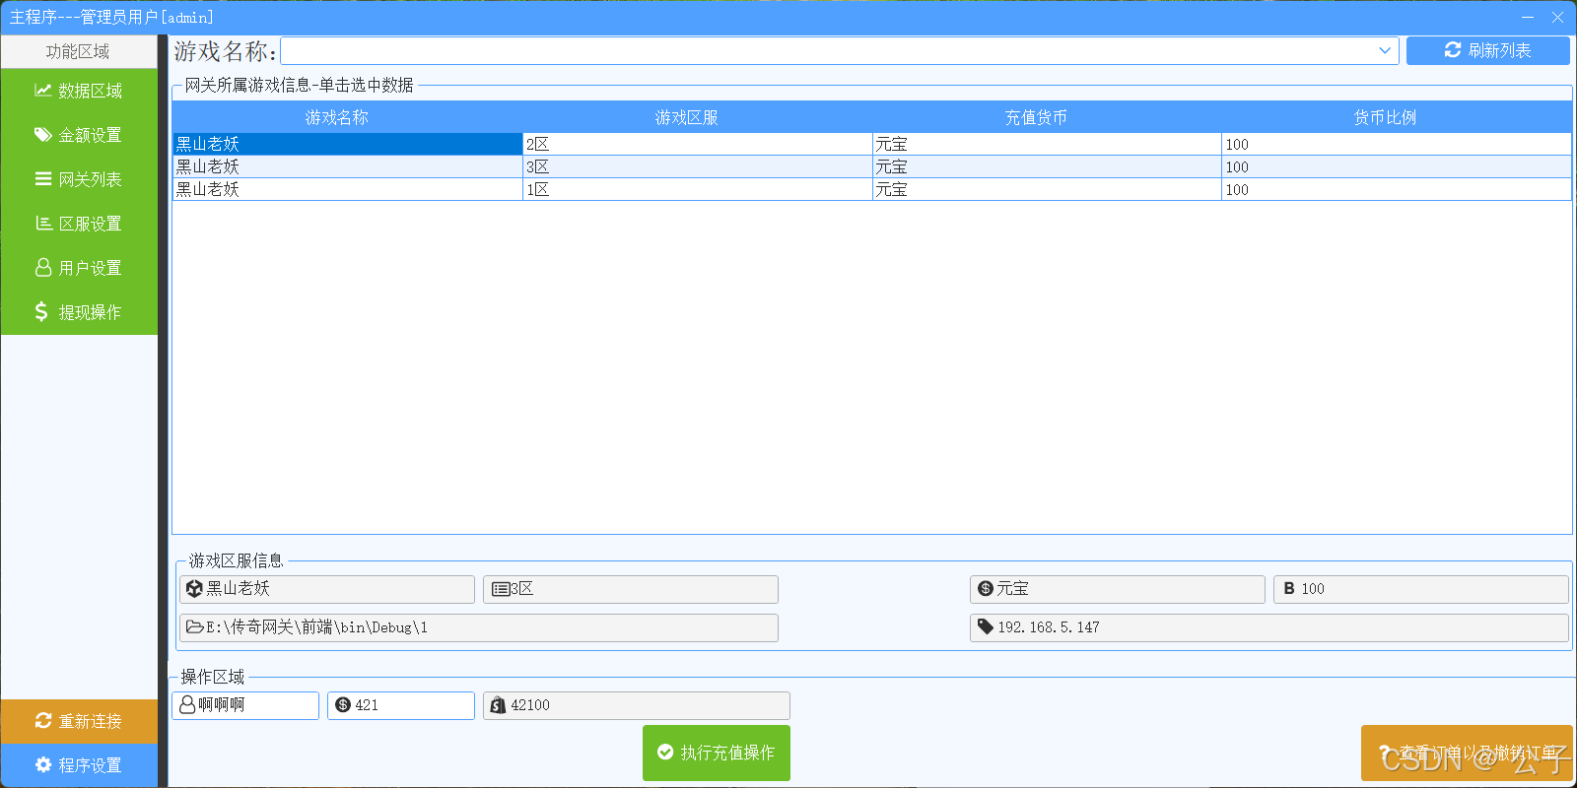Image resolution: width=1577 pixels, height=788 pixels.
Task: Click the 啊啊啊 account input field
Action: 245,705
